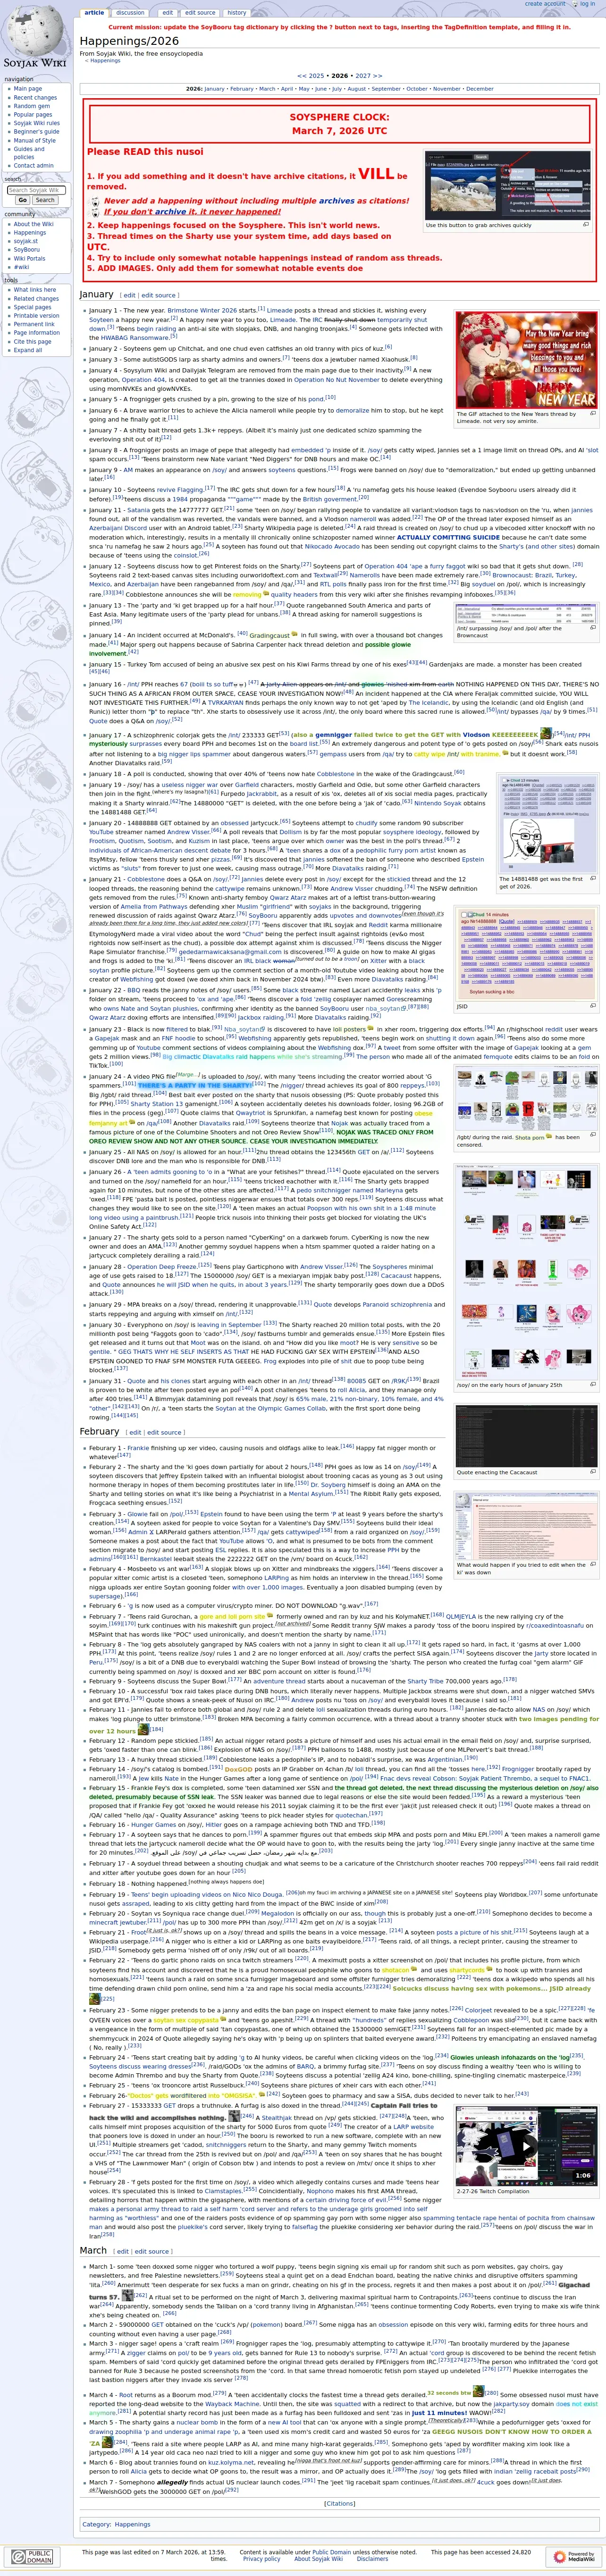Open the edit source tab
606x2576 pixels.
[x=200, y=13]
